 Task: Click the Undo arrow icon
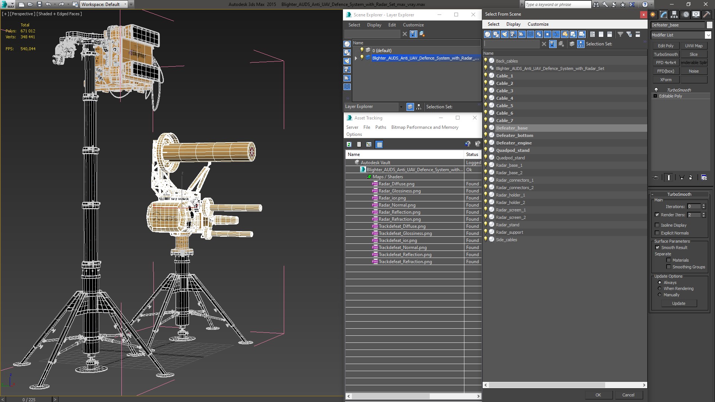(48, 4)
